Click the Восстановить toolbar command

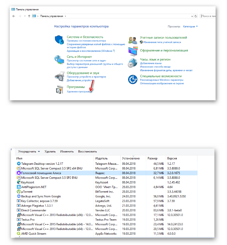[88, 151]
